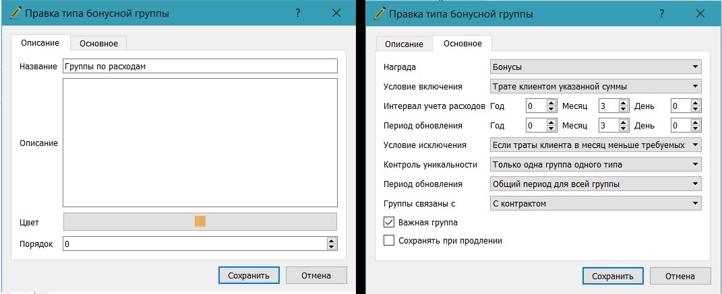Click help question mark in right dialog
This screenshot has height=294, width=722.
[662, 13]
